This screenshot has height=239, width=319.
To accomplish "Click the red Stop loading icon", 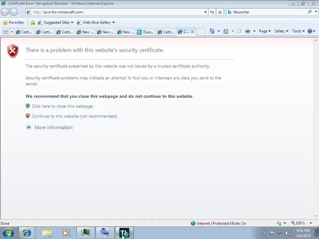I will (x=220, y=12).
